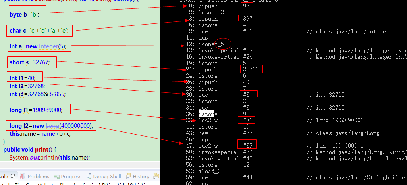This screenshot has width=407, height=185.
Task: Close the Console view tab
Action: tap(13, 177)
